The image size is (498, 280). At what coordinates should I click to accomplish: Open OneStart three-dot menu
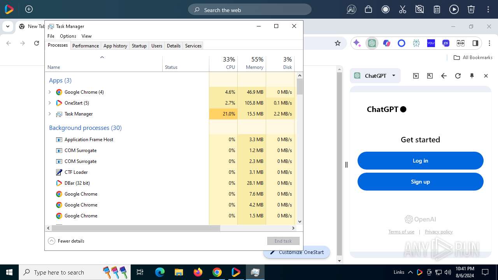click(488, 10)
